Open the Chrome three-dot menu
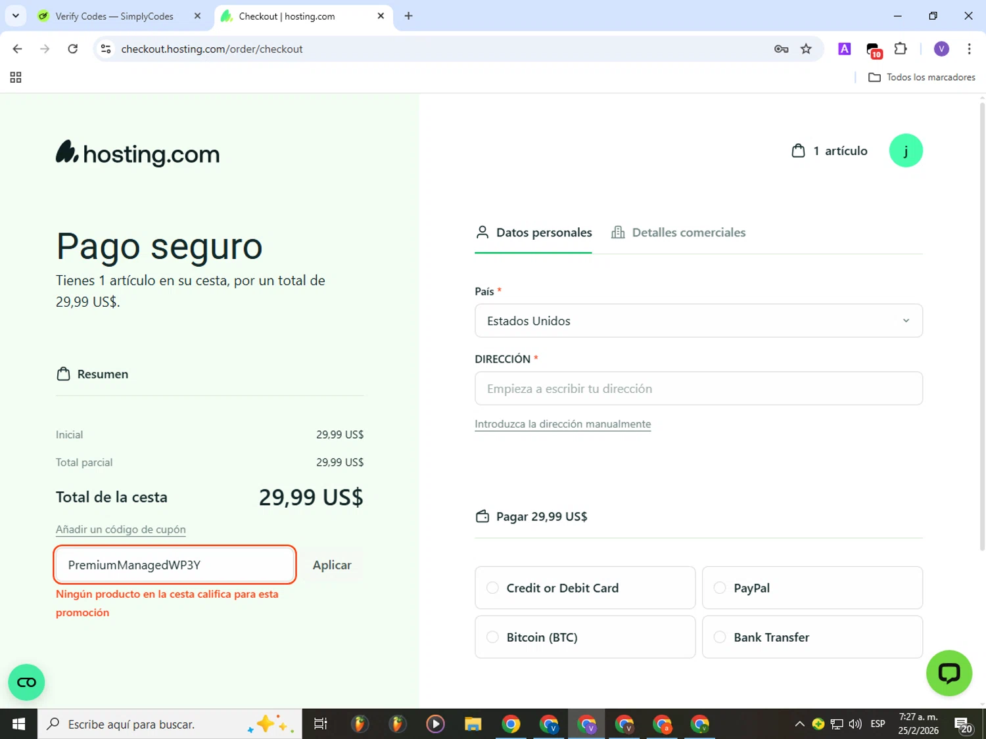 pyautogui.click(x=969, y=49)
